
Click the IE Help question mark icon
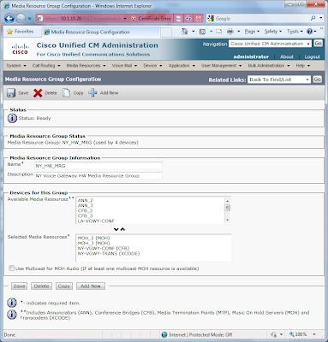[309, 32]
